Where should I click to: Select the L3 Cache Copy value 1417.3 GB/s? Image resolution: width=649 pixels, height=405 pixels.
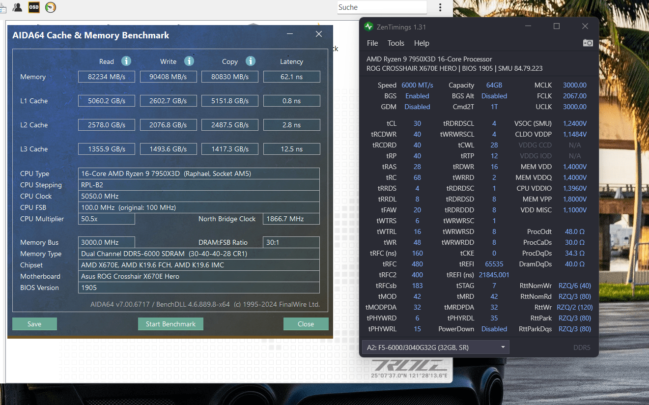tap(230, 149)
